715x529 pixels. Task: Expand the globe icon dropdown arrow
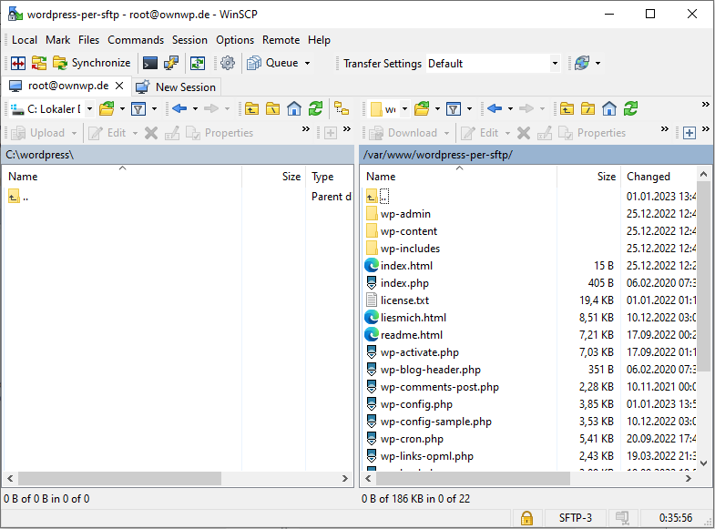598,63
